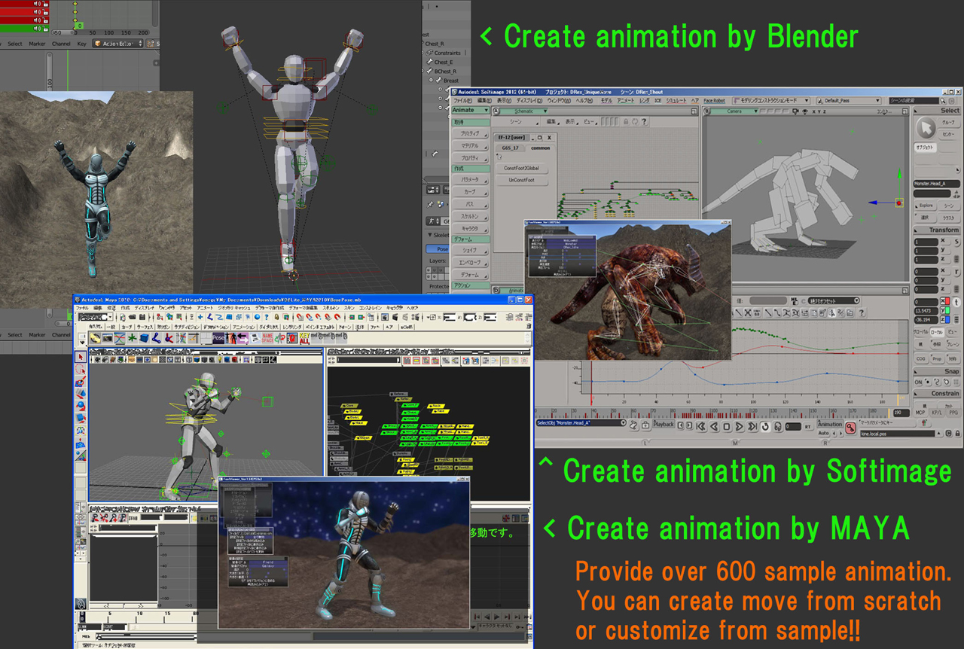Open the Animate module dropdown in Softimage
The width and height of the screenshot is (964, 649).
click(471, 111)
